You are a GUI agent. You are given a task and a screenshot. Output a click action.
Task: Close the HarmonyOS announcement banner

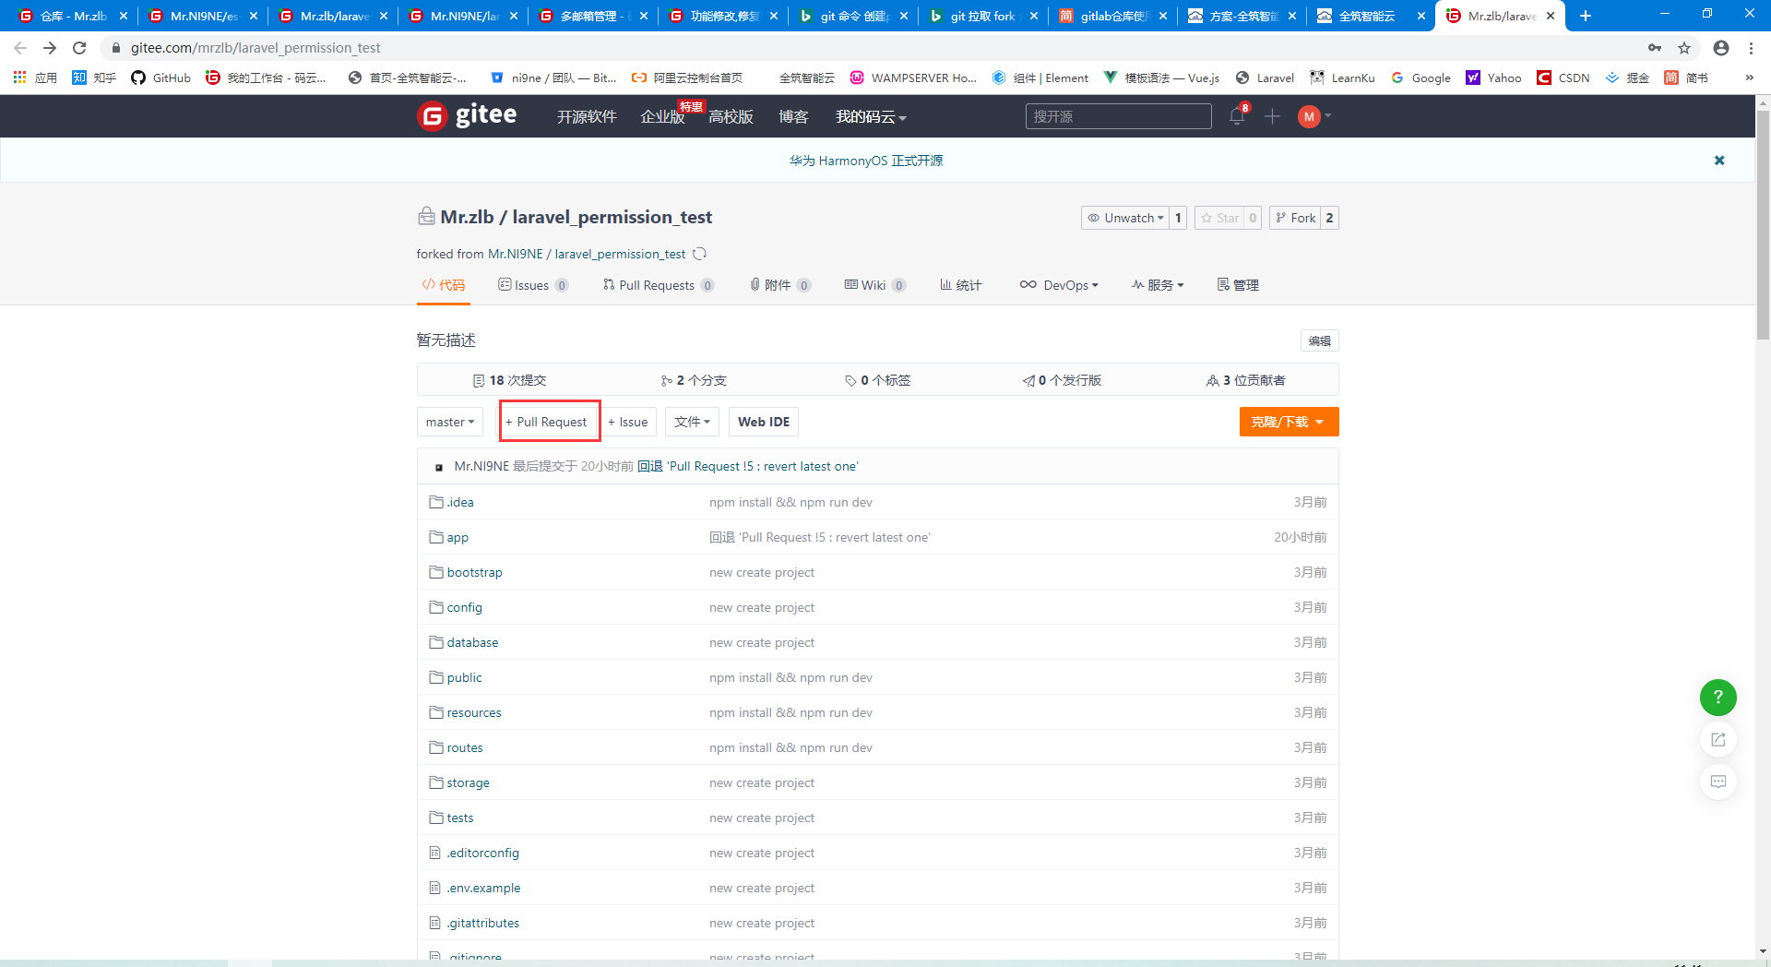pos(1719,161)
